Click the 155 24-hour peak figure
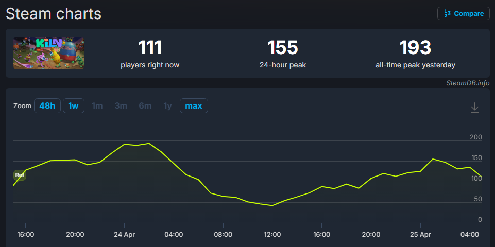Viewport: 495px width, 247px height. click(283, 47)
